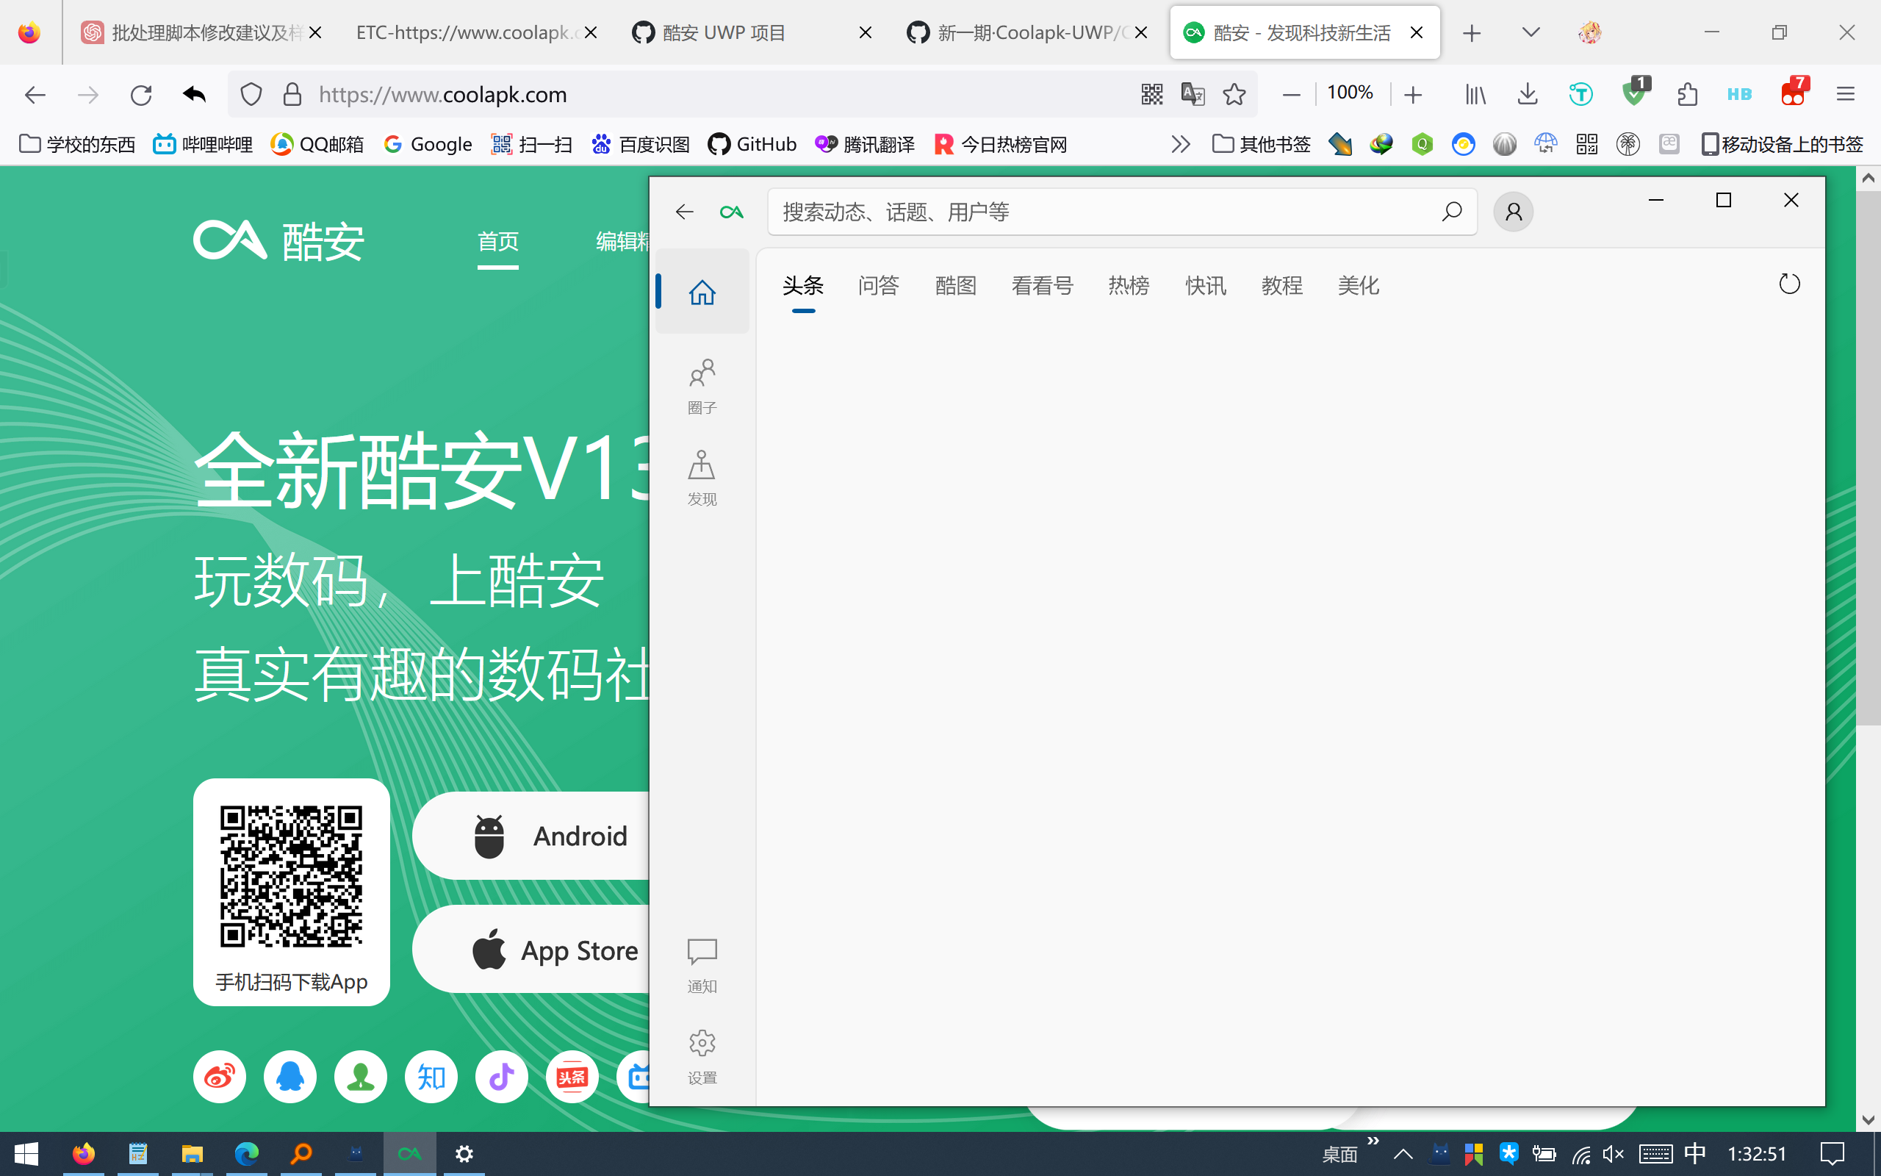Open the Weibo share icon on the webpage
Viewport: 1881px width, 1176px height.
click(218, 1077)
